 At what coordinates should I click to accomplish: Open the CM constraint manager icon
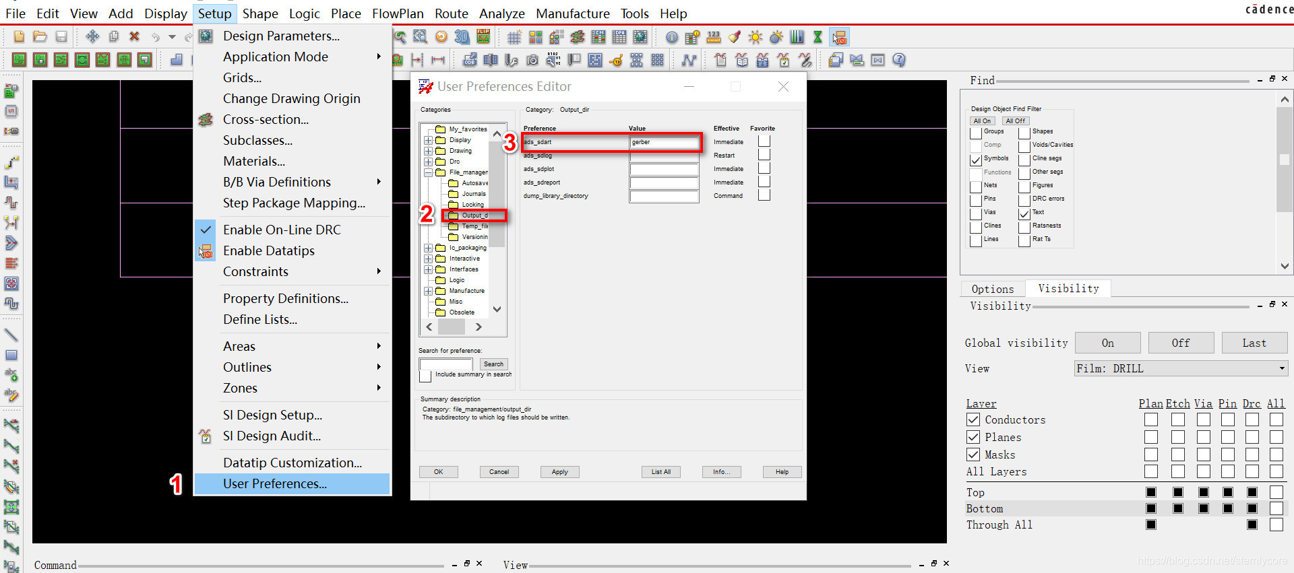[598, 37]
